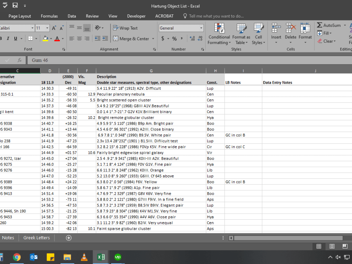Click the formula bar containing Gum 46
Image resolution: width=352 pixels, height=264 pixels.
189,60
